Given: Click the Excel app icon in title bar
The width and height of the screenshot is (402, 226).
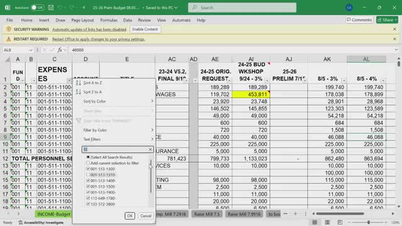Looking at the screenshot, I should tap(8, 8).
